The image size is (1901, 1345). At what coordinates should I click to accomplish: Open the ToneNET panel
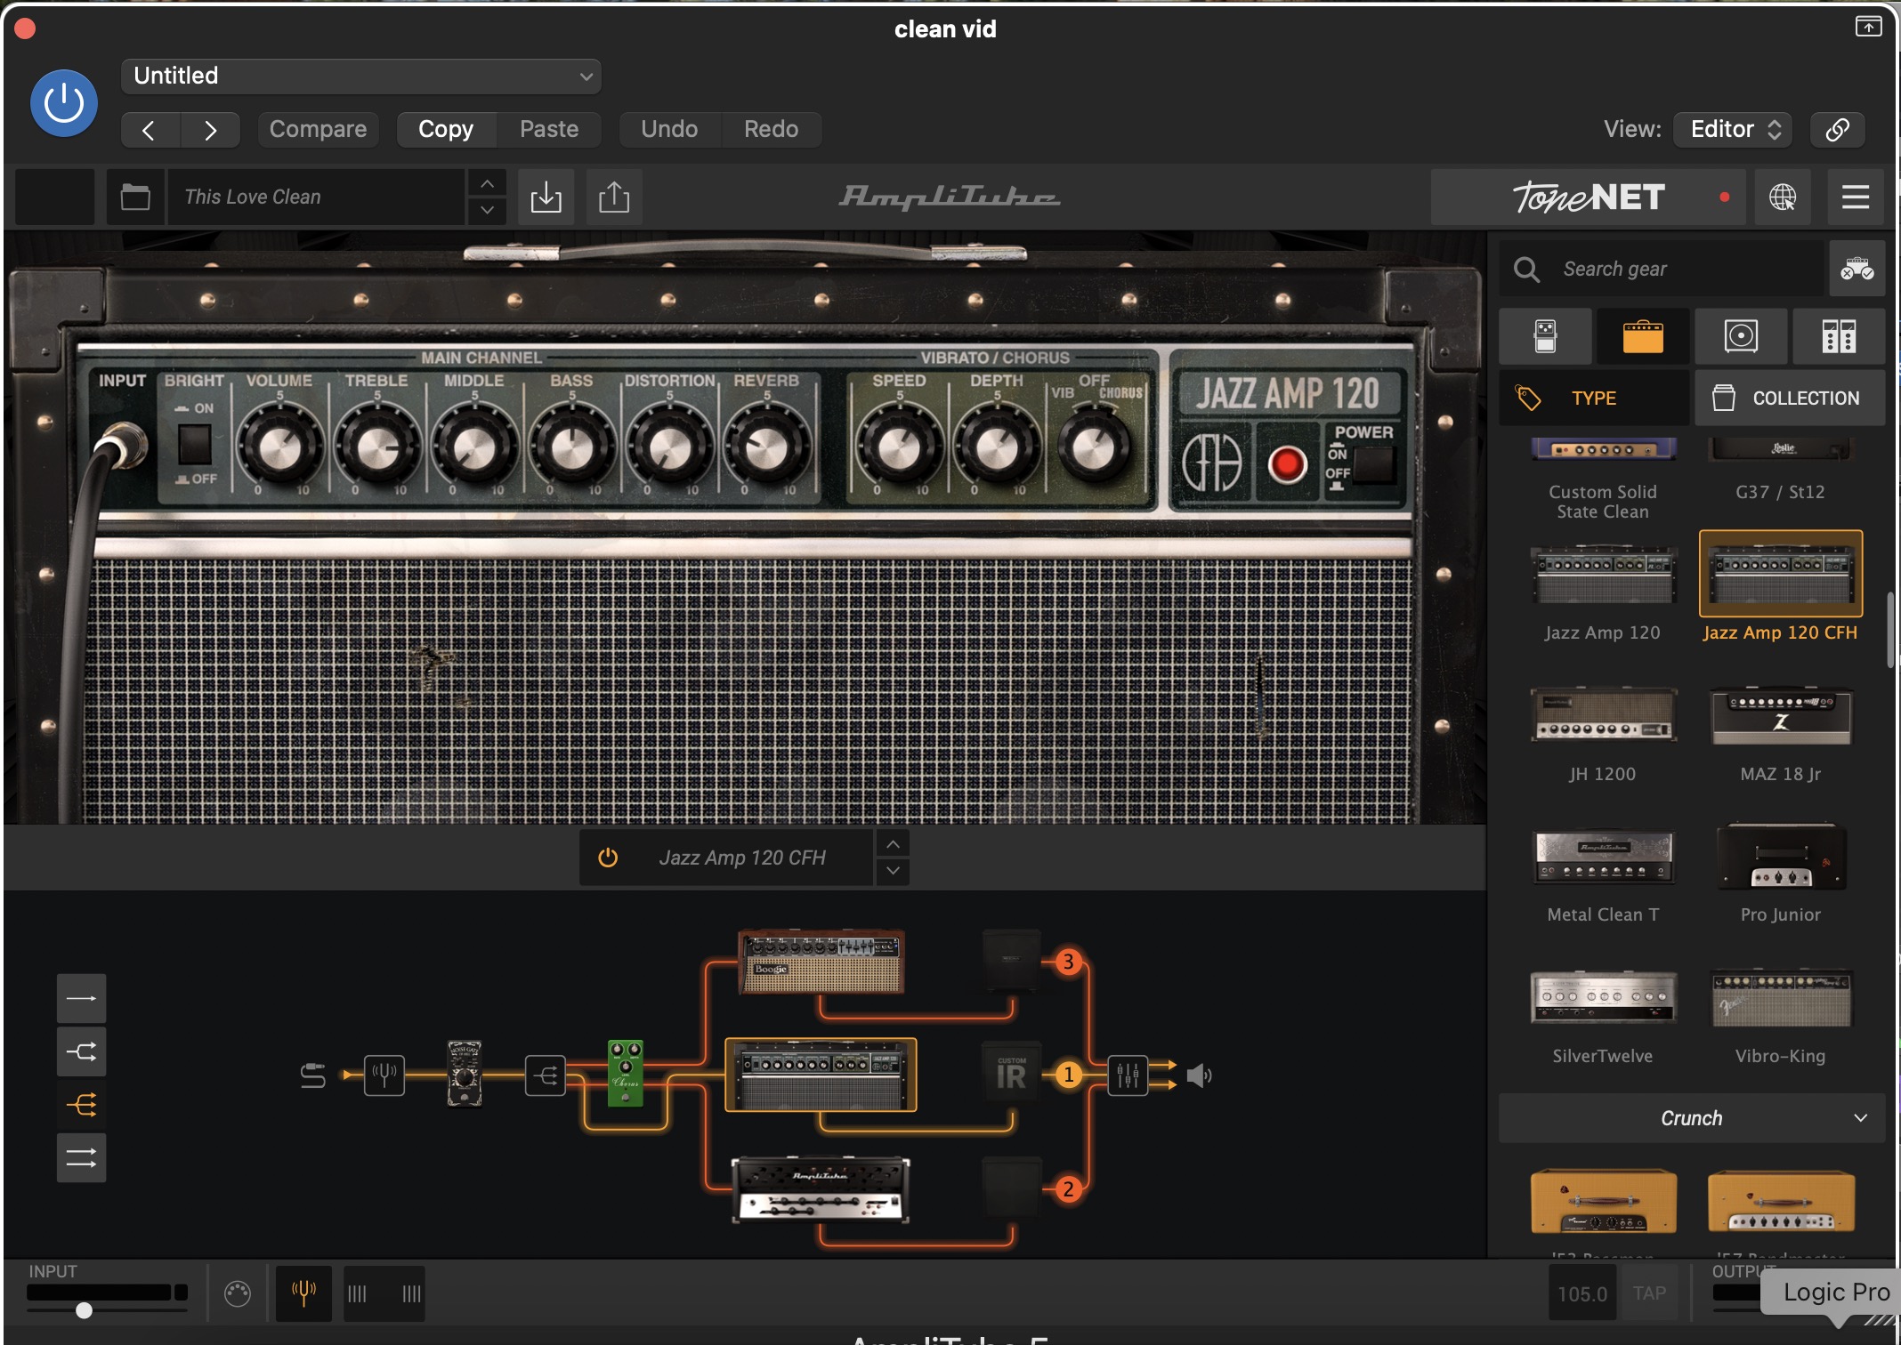[1589, 197]
